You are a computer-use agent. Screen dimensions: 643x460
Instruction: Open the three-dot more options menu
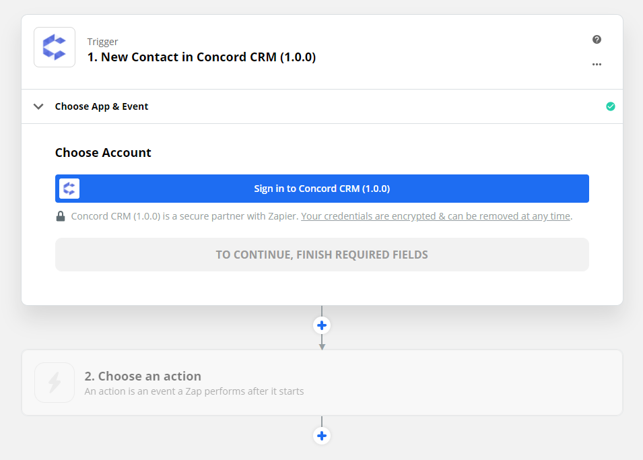(597, 65)
